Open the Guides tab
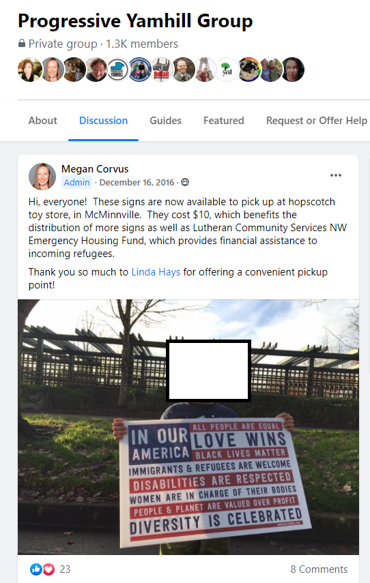Screen dimensions: 370x583 [x=166, y=121]
